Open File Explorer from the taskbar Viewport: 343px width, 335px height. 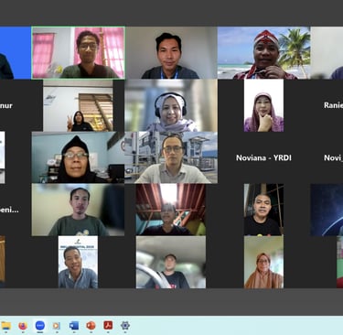click(5, 326)
